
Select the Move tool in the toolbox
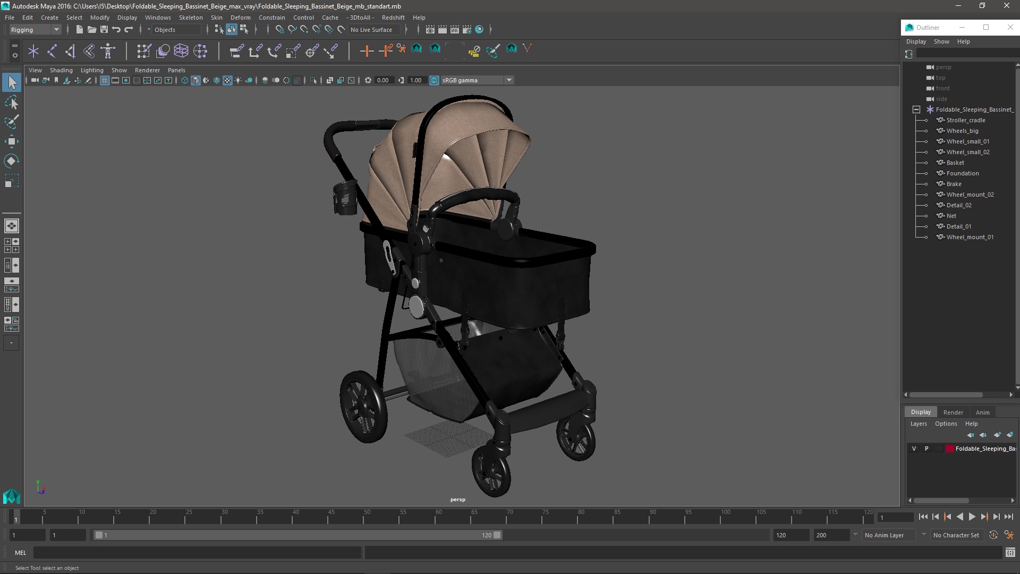11,141
